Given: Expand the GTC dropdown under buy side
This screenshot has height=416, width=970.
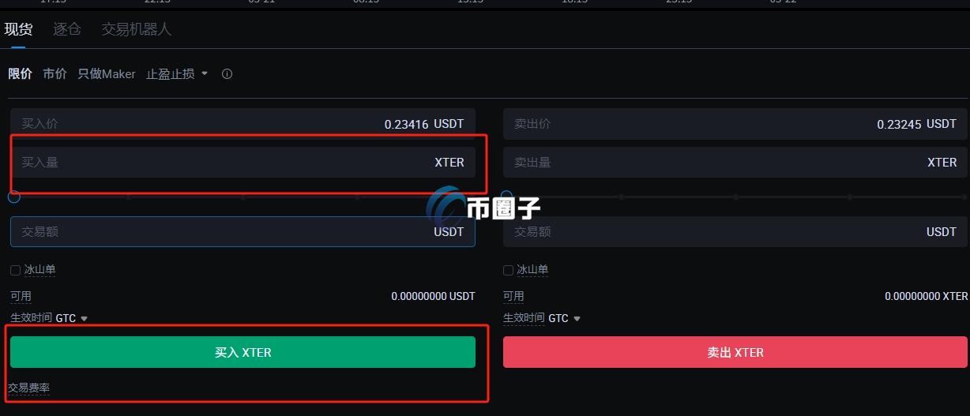Looking at the screenshot, I should pos(85,319).
